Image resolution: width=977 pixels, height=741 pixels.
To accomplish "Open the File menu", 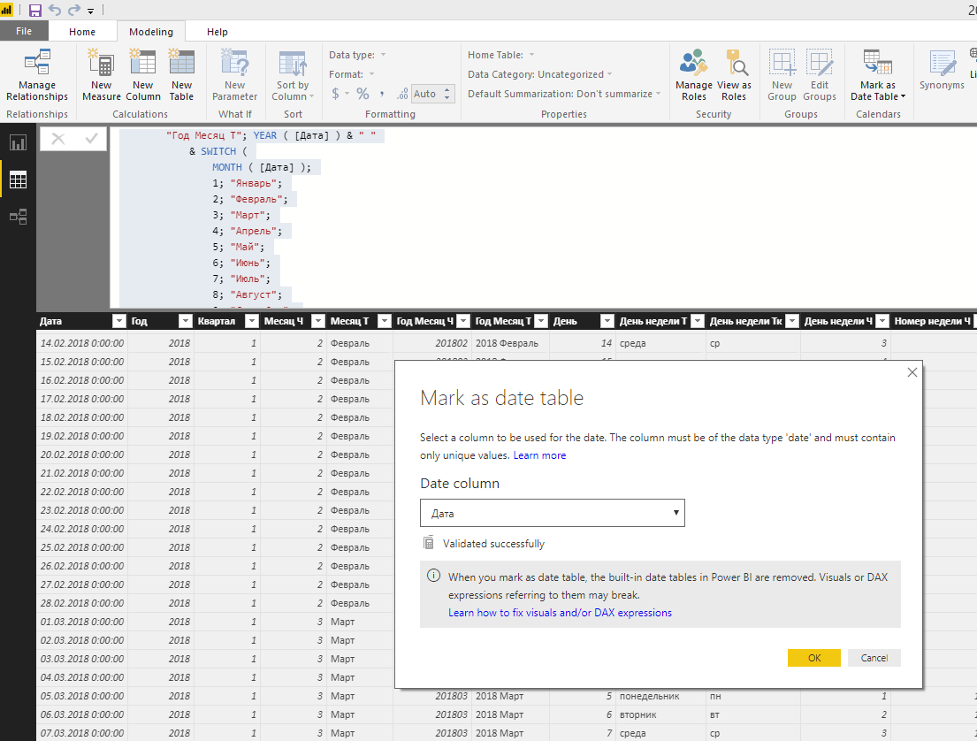I will pyautogui.click(x=24, y=31).
